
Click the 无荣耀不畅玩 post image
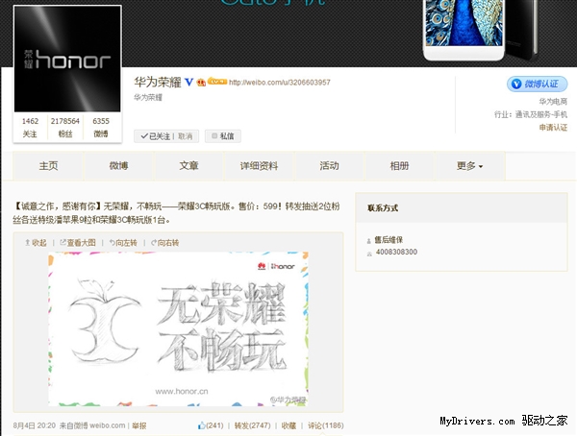[x=178, y=328]
